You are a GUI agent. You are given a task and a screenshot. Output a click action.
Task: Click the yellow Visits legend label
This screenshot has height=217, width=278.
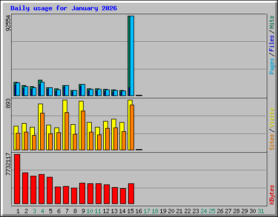tap(272, 118)
